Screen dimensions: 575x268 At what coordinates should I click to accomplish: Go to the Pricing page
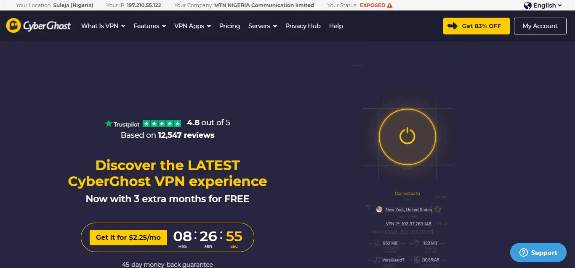click(229, 26)
